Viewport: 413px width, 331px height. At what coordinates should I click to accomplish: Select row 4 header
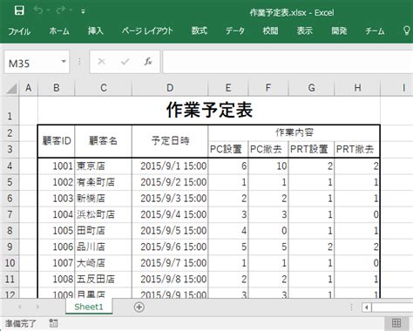pos(10,166)
